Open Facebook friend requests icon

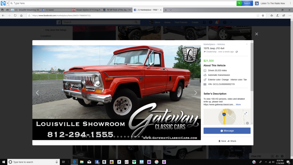point(204,22)
